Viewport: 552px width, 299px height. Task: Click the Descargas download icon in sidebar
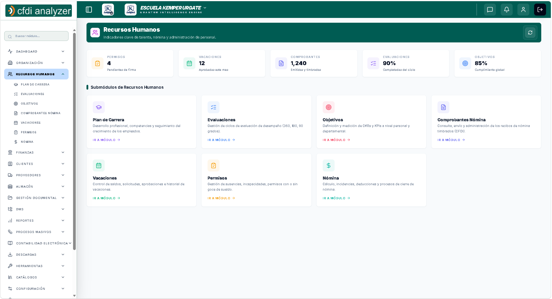click(10, 254)
